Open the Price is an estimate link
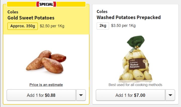 click(x=46, y=85)
